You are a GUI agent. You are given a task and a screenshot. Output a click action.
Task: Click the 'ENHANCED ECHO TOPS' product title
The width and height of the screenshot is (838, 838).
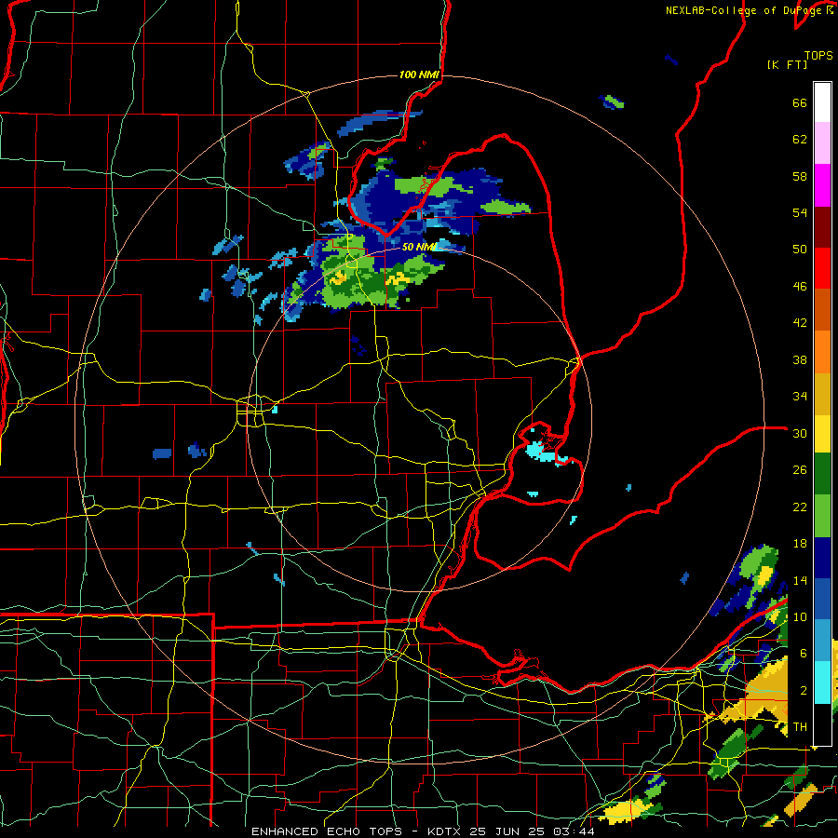tap(326, 831)
